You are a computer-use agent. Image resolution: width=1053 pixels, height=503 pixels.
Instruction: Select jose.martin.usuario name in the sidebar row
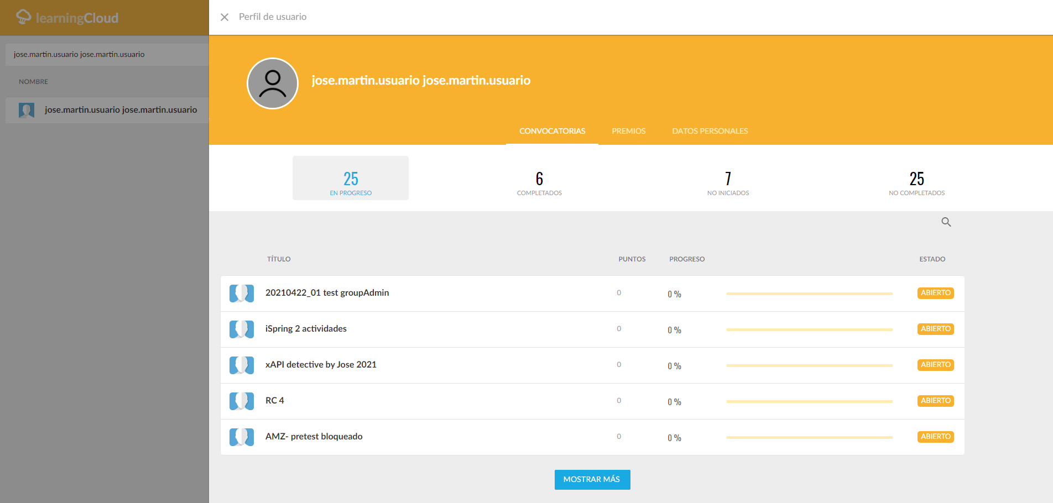pyautogui.click(x=121, y=110)
